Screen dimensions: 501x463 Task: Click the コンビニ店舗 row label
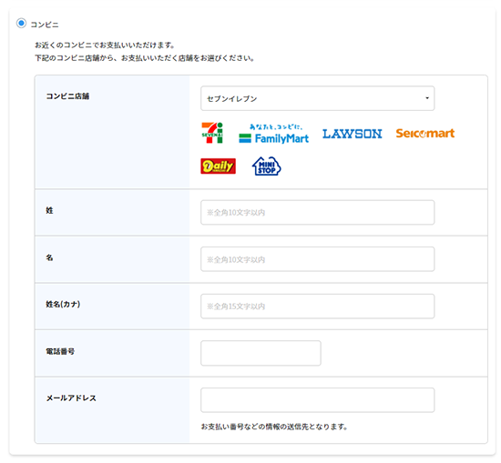click(67, 96)
